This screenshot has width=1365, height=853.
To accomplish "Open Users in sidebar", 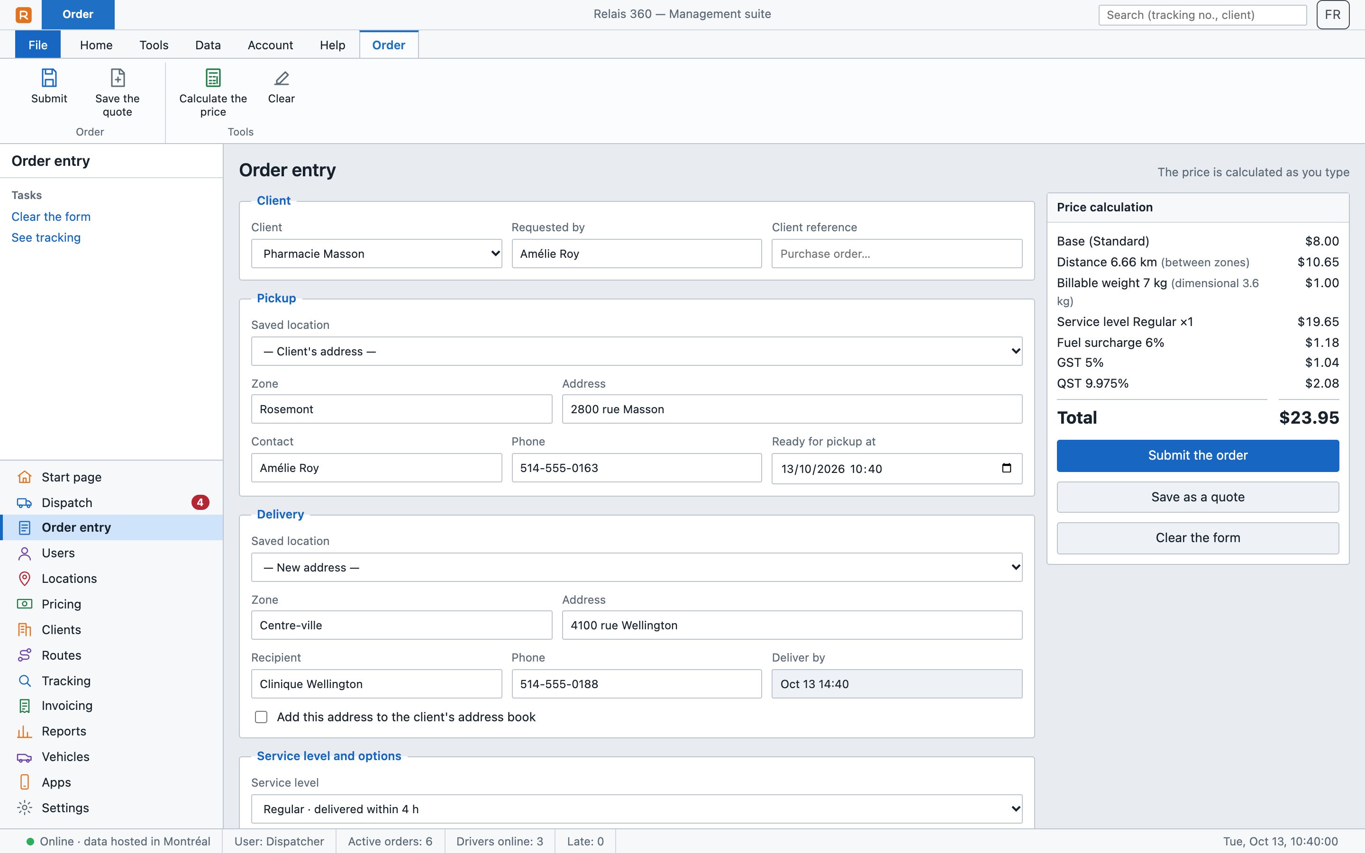I will [112, 553].
